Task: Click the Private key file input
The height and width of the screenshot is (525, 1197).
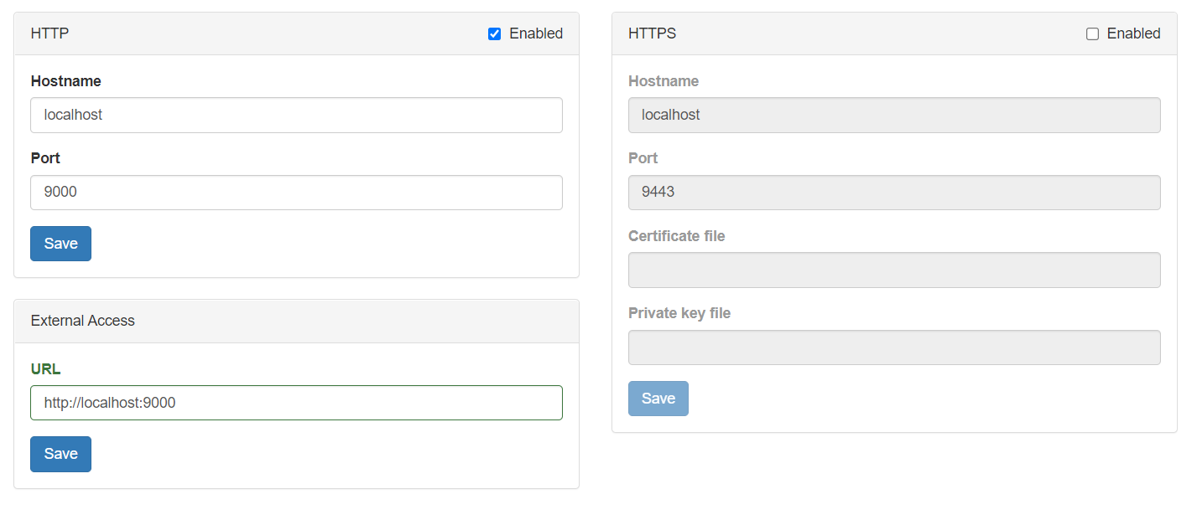Action: (894, 347)
